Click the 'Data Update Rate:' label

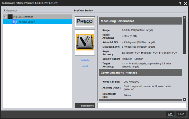(109, 95)
